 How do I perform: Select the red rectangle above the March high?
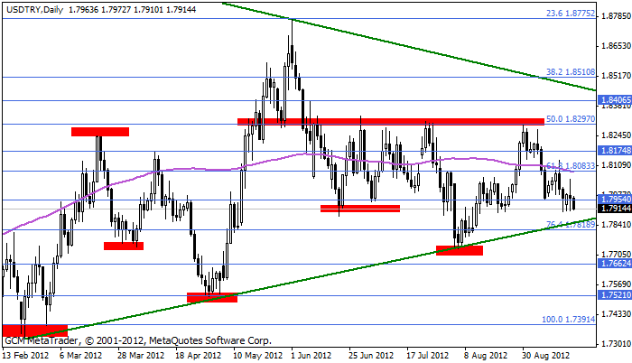coord(100,132)
